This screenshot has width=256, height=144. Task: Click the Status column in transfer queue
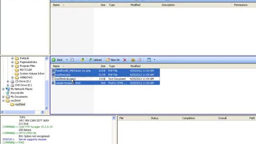[x=154, y=118]
